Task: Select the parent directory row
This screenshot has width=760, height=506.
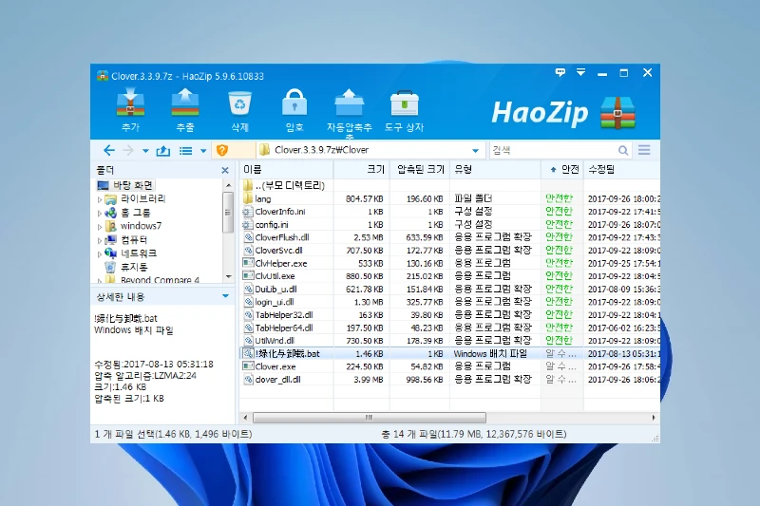Action: [449, 185]
